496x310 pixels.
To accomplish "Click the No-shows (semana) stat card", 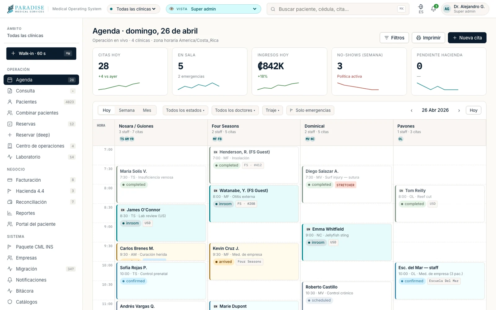I will coord(369,71).
